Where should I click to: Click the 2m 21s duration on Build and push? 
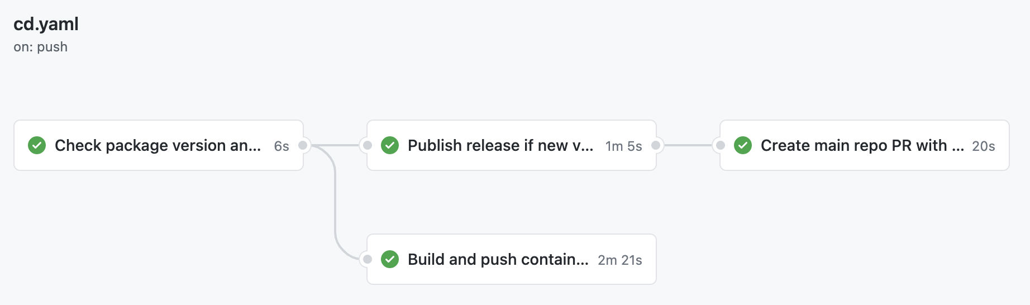619,260
